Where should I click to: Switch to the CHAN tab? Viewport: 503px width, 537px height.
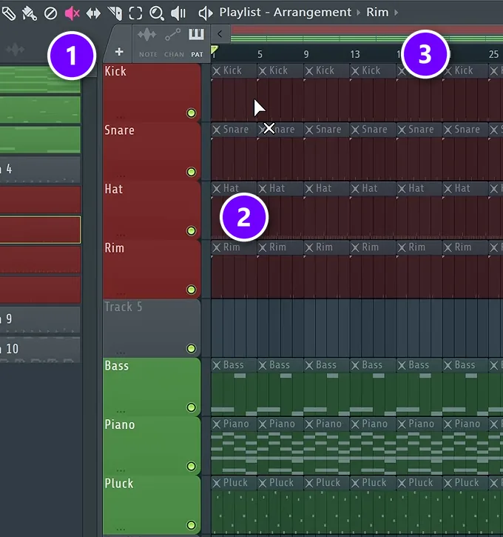(174, 55)
